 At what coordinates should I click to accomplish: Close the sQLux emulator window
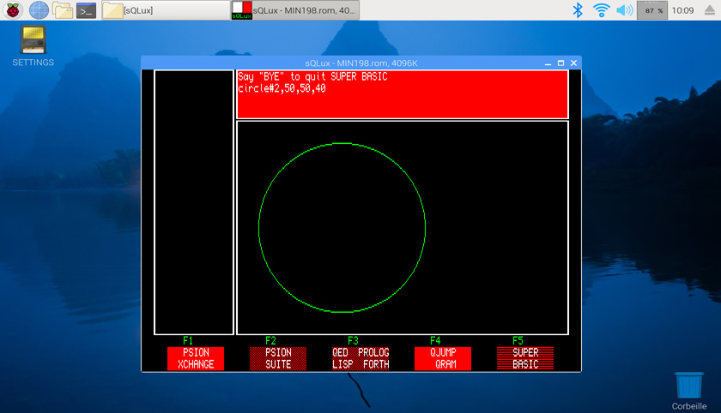coord(573,63)
